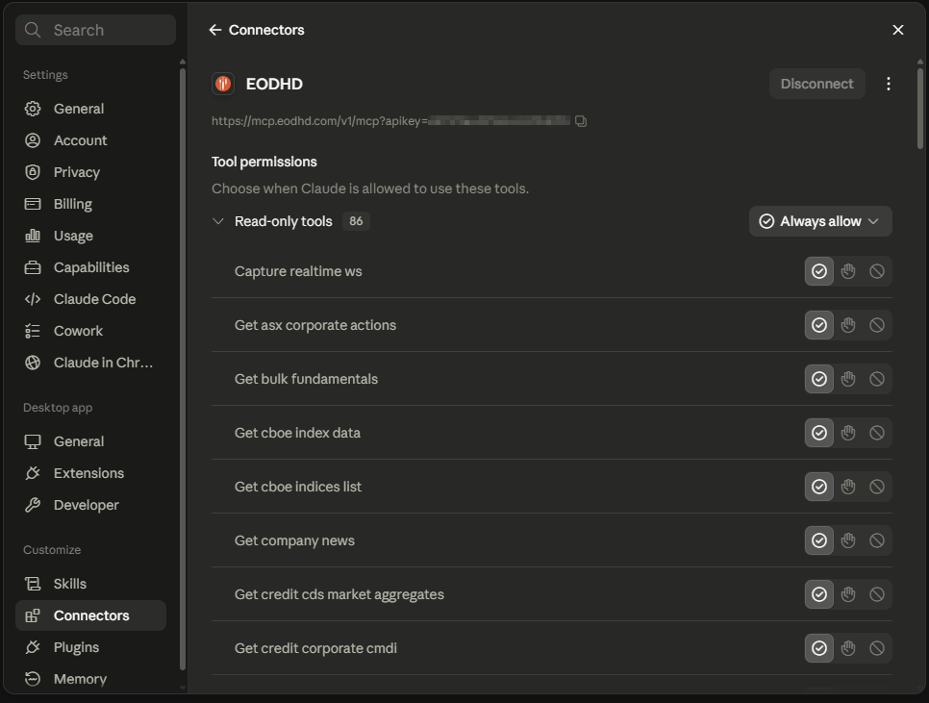Open Cowork settings
Screen dimensions: 929x703
tap(90, 331)
